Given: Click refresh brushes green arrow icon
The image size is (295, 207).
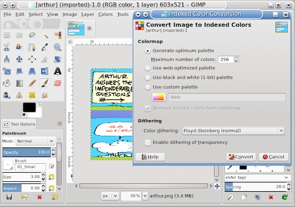Looking at the screenshot, I should coord(284,197).
